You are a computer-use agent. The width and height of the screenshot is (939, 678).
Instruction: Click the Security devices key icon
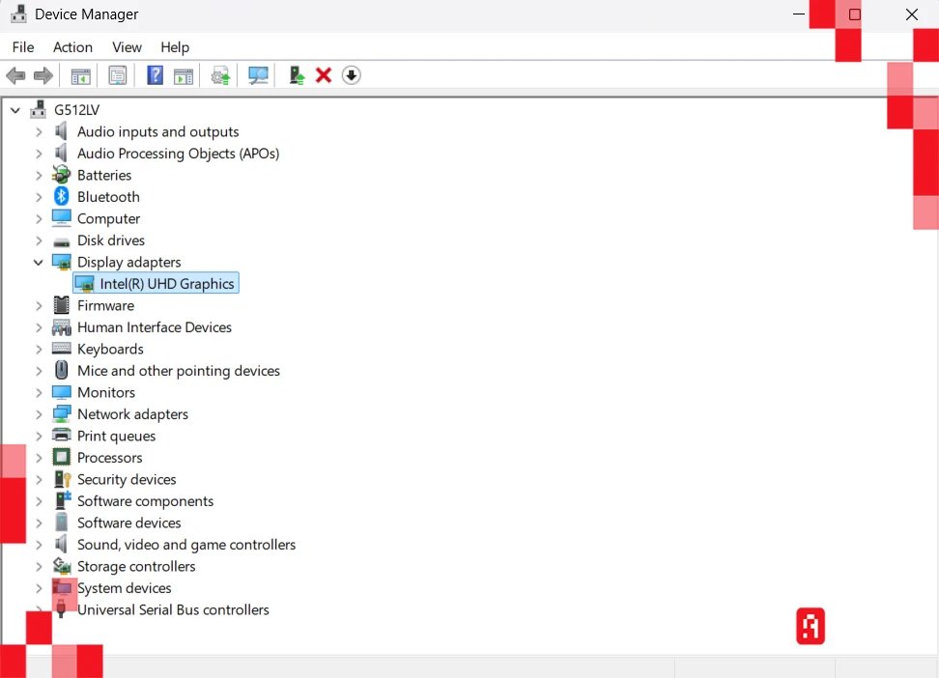tap(62, 479)
